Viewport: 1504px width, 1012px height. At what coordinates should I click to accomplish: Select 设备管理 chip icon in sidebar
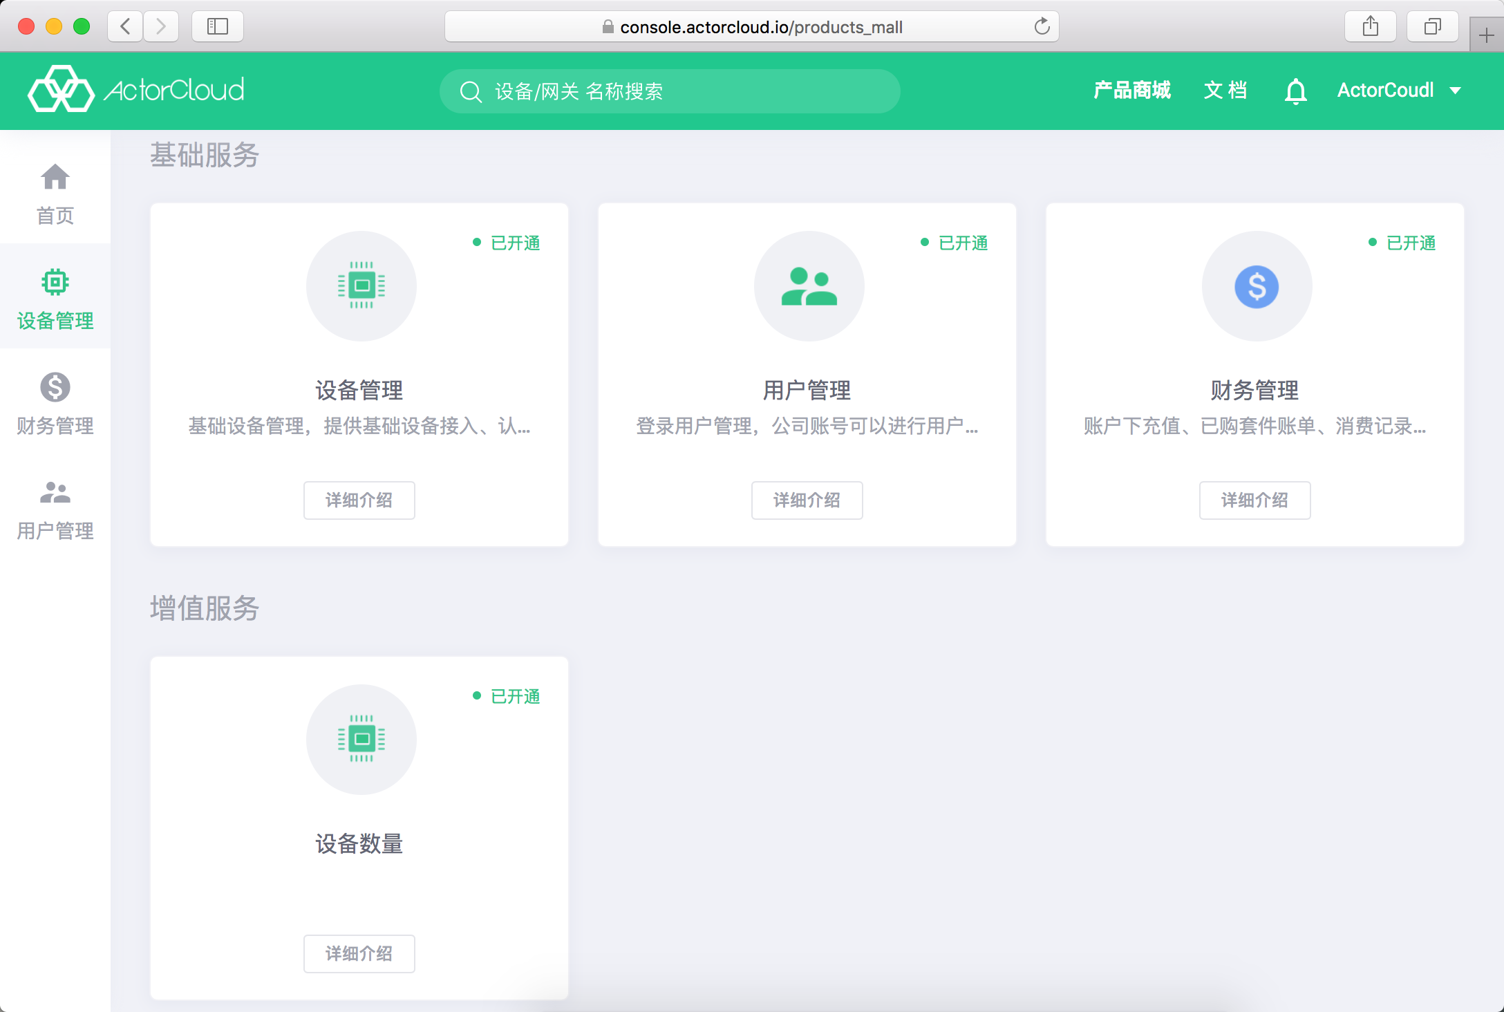55,282
